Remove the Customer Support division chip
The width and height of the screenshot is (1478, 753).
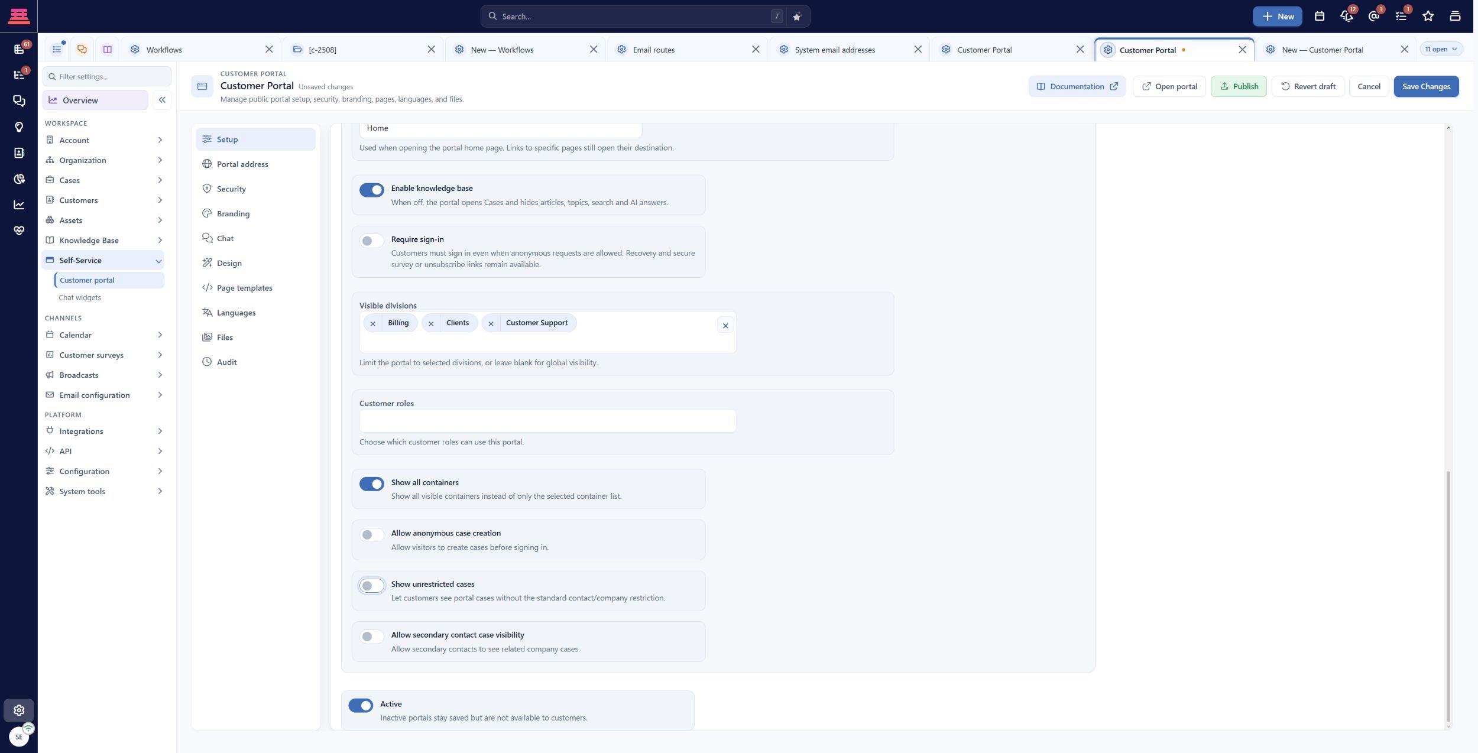[x=491, y=323]
